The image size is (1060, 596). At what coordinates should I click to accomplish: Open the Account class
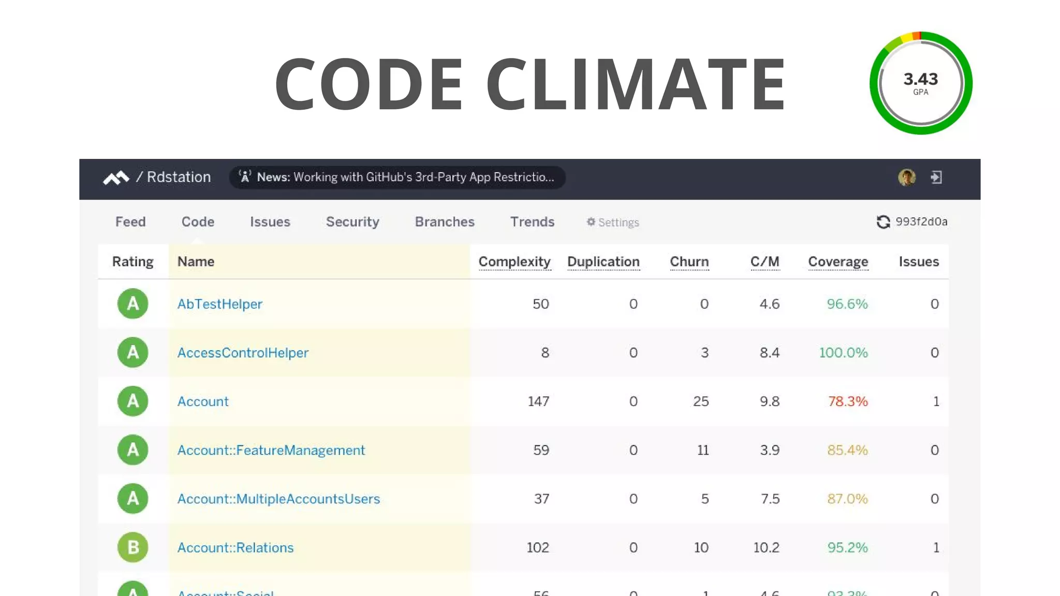click(x=203, y=401)
